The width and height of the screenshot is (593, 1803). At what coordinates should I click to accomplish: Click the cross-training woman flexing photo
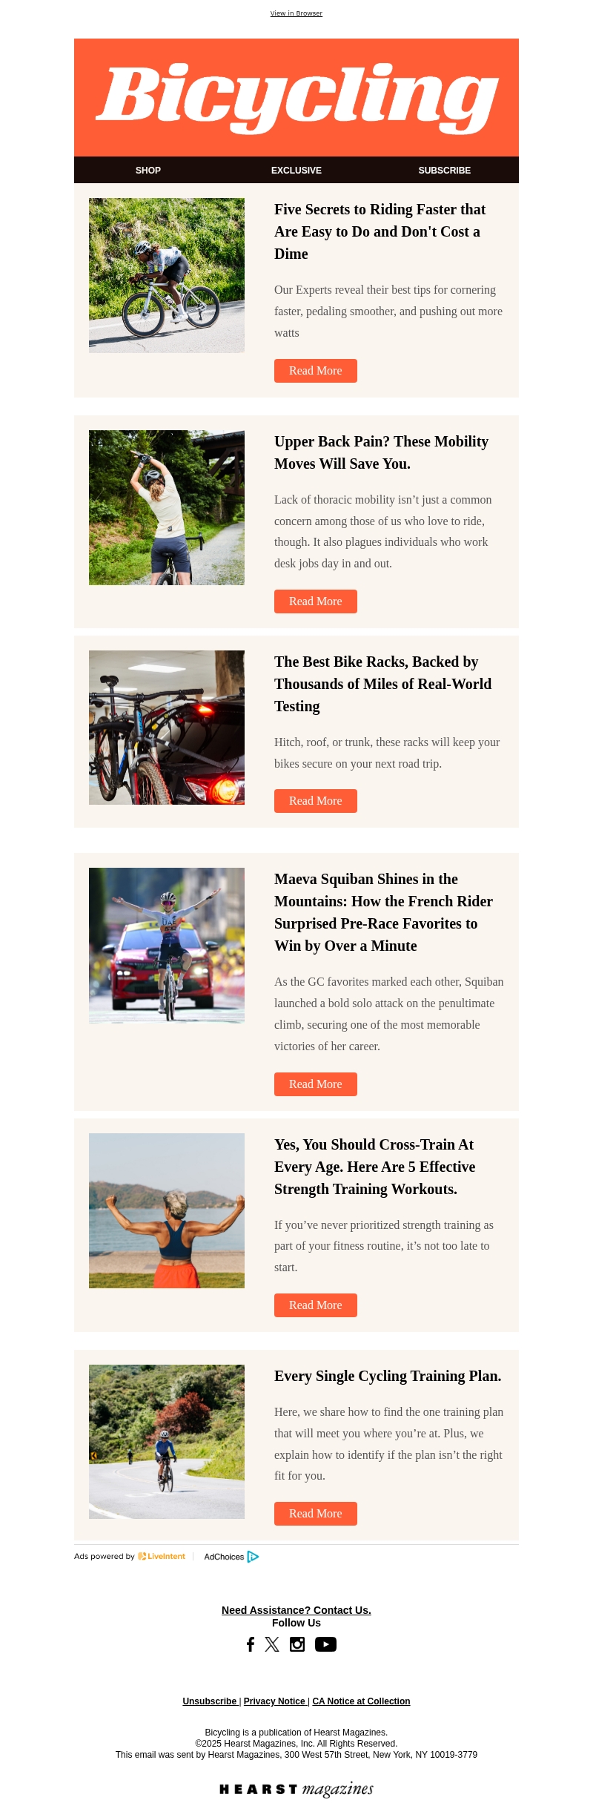[x=167, y=1210]
